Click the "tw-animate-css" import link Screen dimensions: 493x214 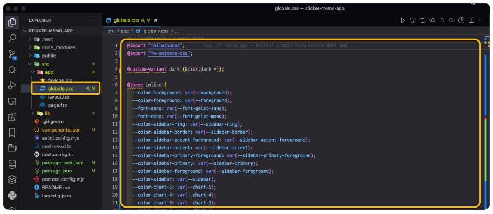169,53
